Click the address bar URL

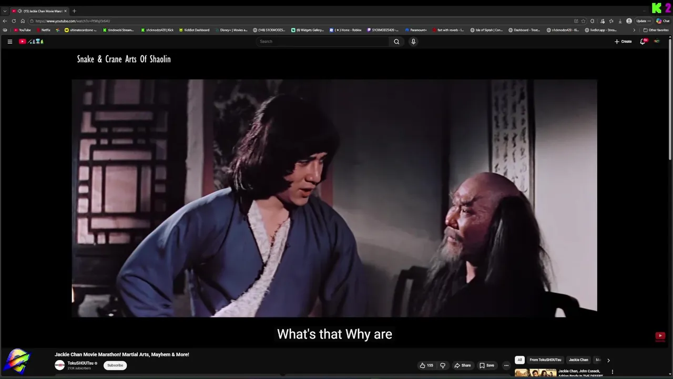pos(73,21)
